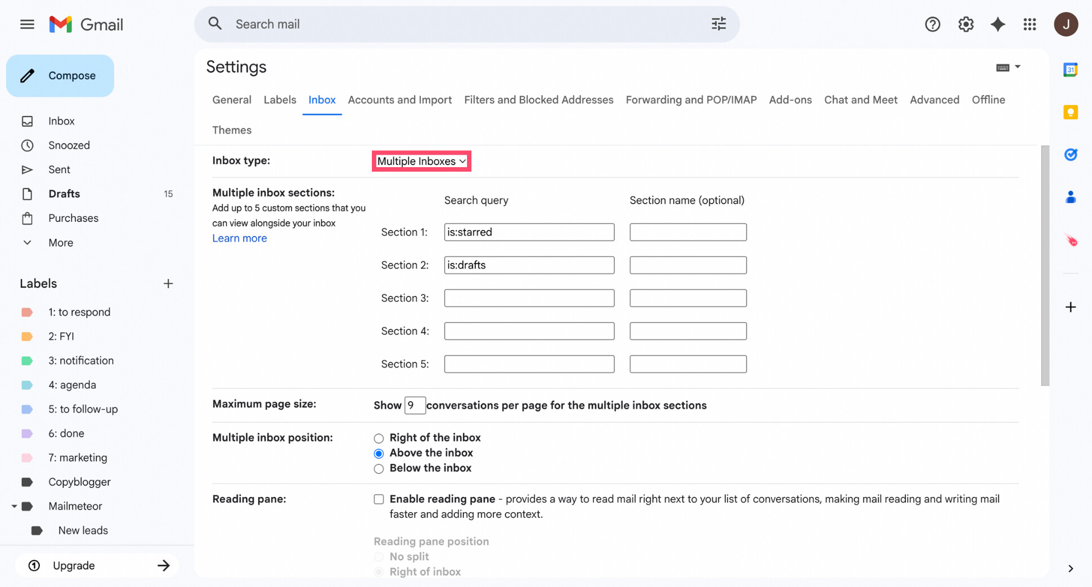This screenshot has width=1092, height=587.
Task: Open the Google apps grid menu
Action: (1030, 24)
